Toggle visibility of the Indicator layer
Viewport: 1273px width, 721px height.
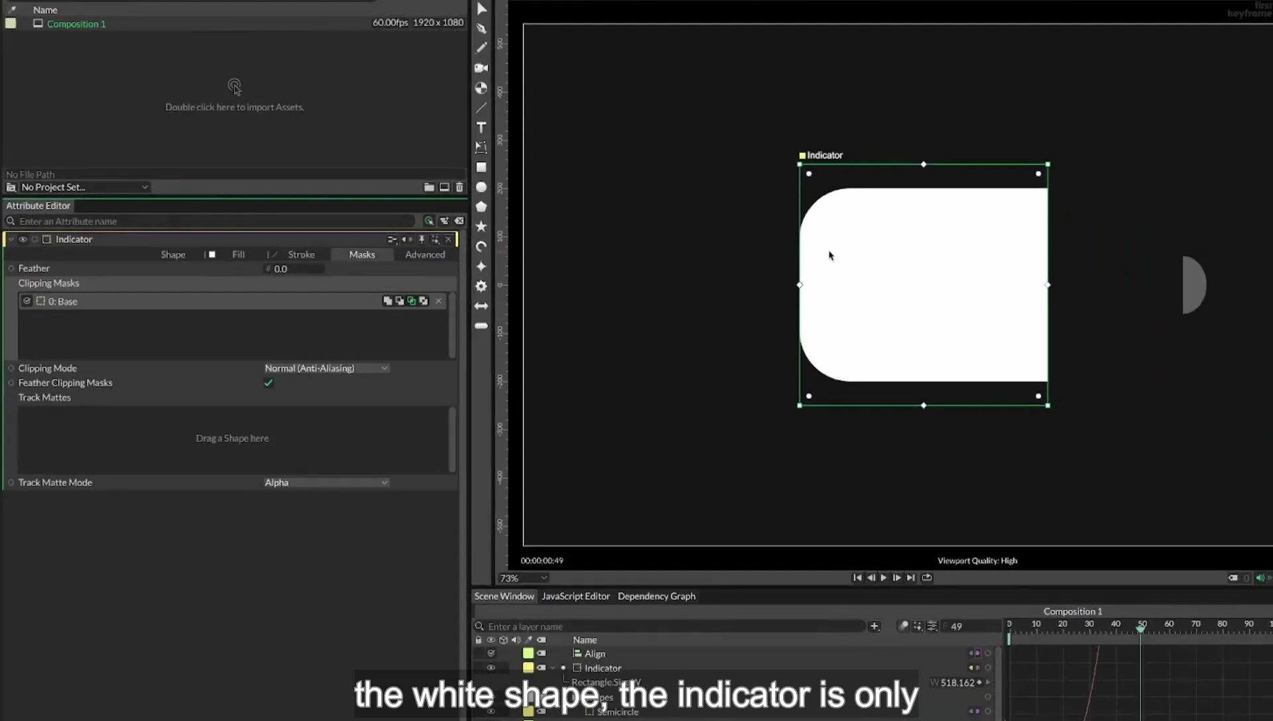[x=491, y=668]
